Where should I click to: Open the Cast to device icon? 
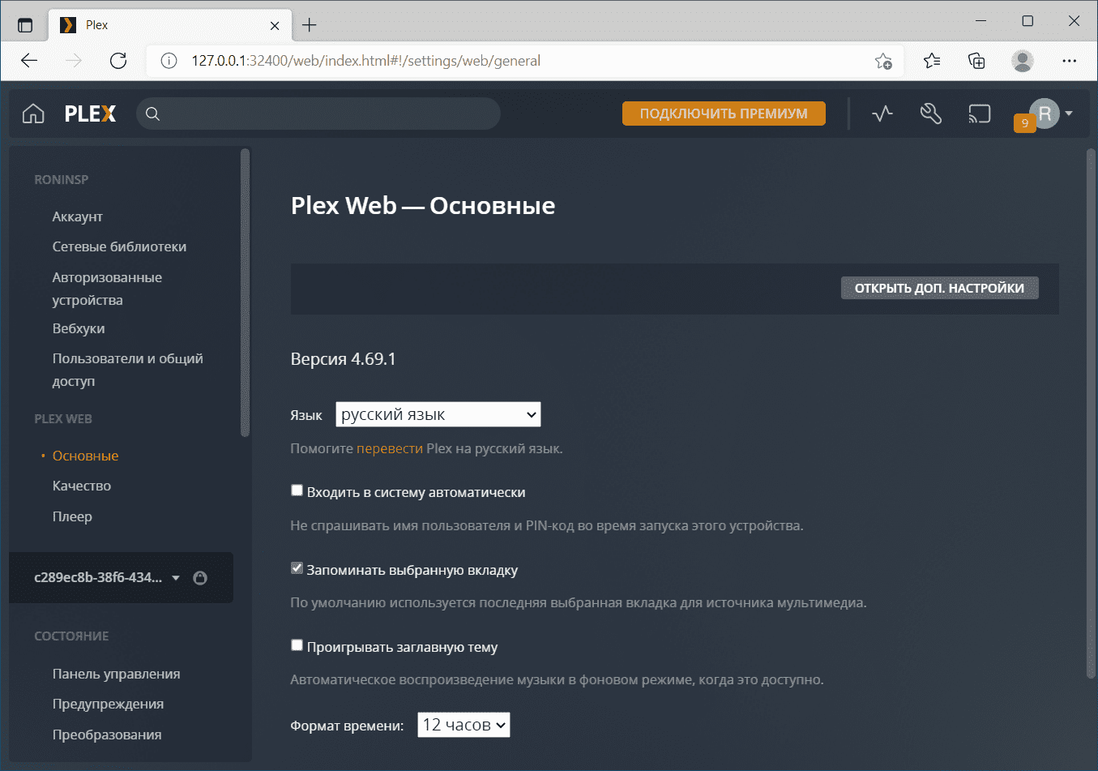pyautogui.click(x=980, y=114)
